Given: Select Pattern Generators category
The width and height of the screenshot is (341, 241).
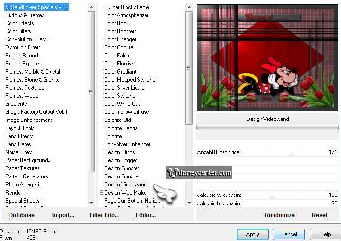Looking at the screenshot, I should tap(27, 176).
